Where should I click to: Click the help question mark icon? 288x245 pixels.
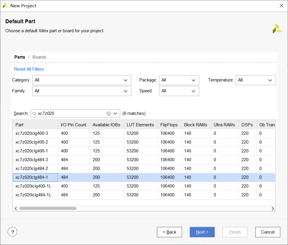pos(12,232)
